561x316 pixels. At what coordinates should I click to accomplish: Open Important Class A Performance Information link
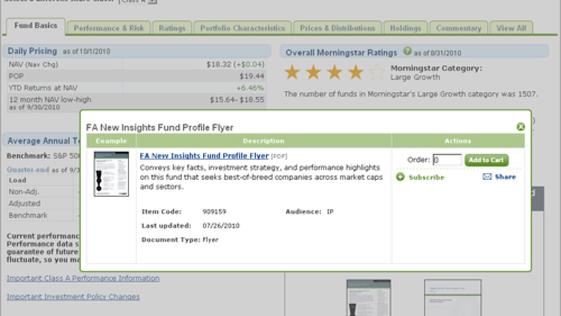(83, 278)
